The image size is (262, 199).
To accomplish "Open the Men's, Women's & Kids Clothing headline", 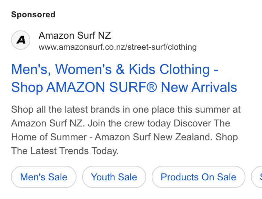I will click(114, 69).
